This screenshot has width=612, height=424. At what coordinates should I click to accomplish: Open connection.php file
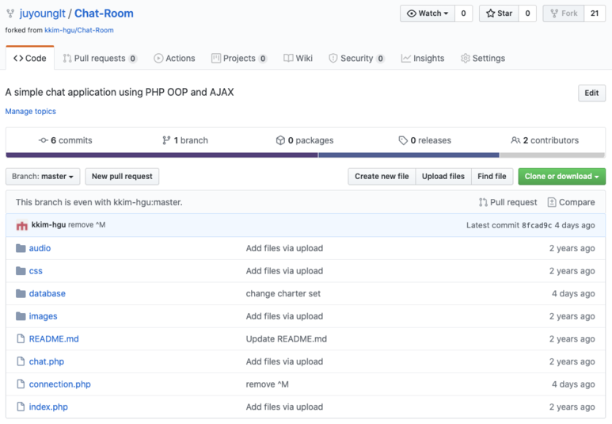coord(59,384)
